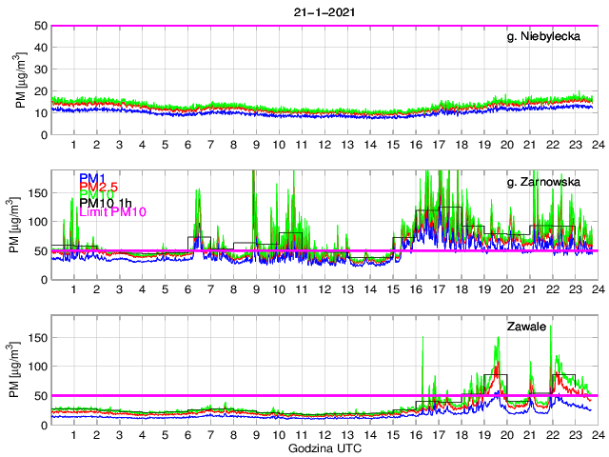
Task: Click the bottom chart's PM y-axis label
Action: pyautogui.click(x=21, y=371)
